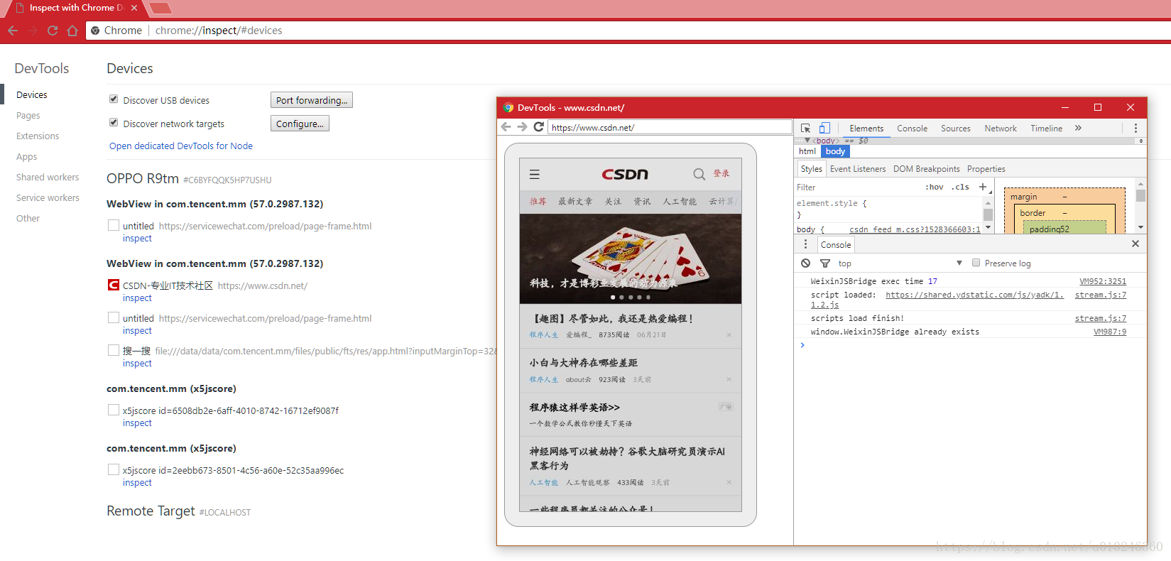Open DOM Breakpoints sidebar tab

(x=926, y=169)
